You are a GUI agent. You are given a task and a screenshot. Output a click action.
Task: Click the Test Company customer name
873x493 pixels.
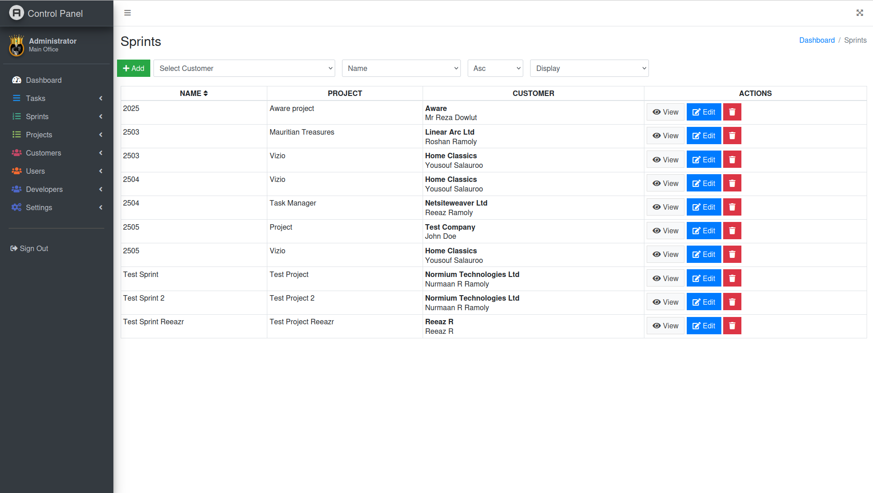[450, 227]
